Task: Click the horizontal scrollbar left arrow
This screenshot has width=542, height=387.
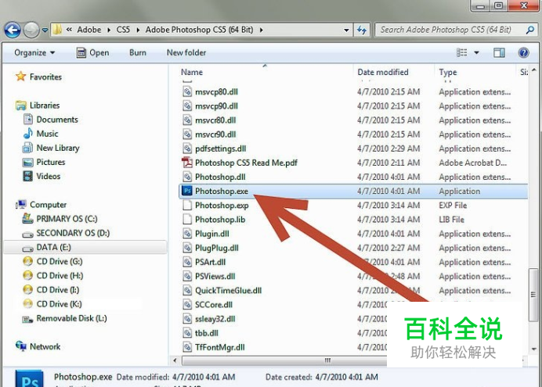Action: [175, 360]
